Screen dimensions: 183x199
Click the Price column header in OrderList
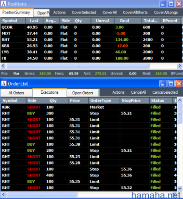(x=78, y=100)
